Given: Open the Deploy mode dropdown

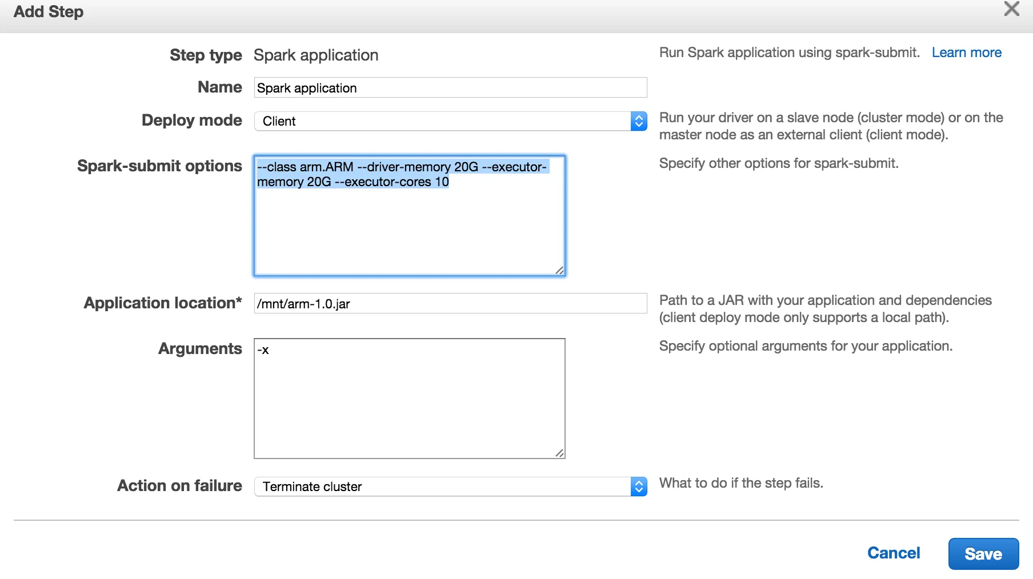Looking at the screenshot, I should click(450, 121).
